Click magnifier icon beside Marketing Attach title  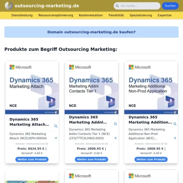(x=56, y=126)
